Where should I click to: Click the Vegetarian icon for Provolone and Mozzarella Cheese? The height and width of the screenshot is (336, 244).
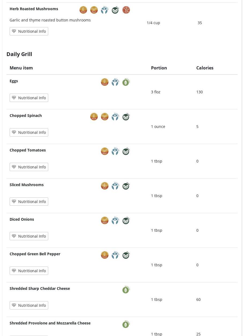click(x=126, y=324)
